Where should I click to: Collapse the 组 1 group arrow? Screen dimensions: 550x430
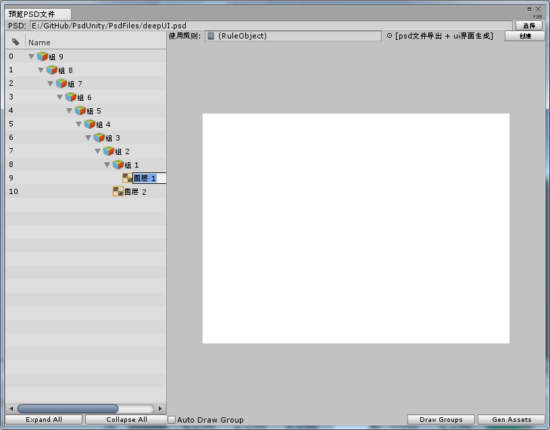coord(107,165)
